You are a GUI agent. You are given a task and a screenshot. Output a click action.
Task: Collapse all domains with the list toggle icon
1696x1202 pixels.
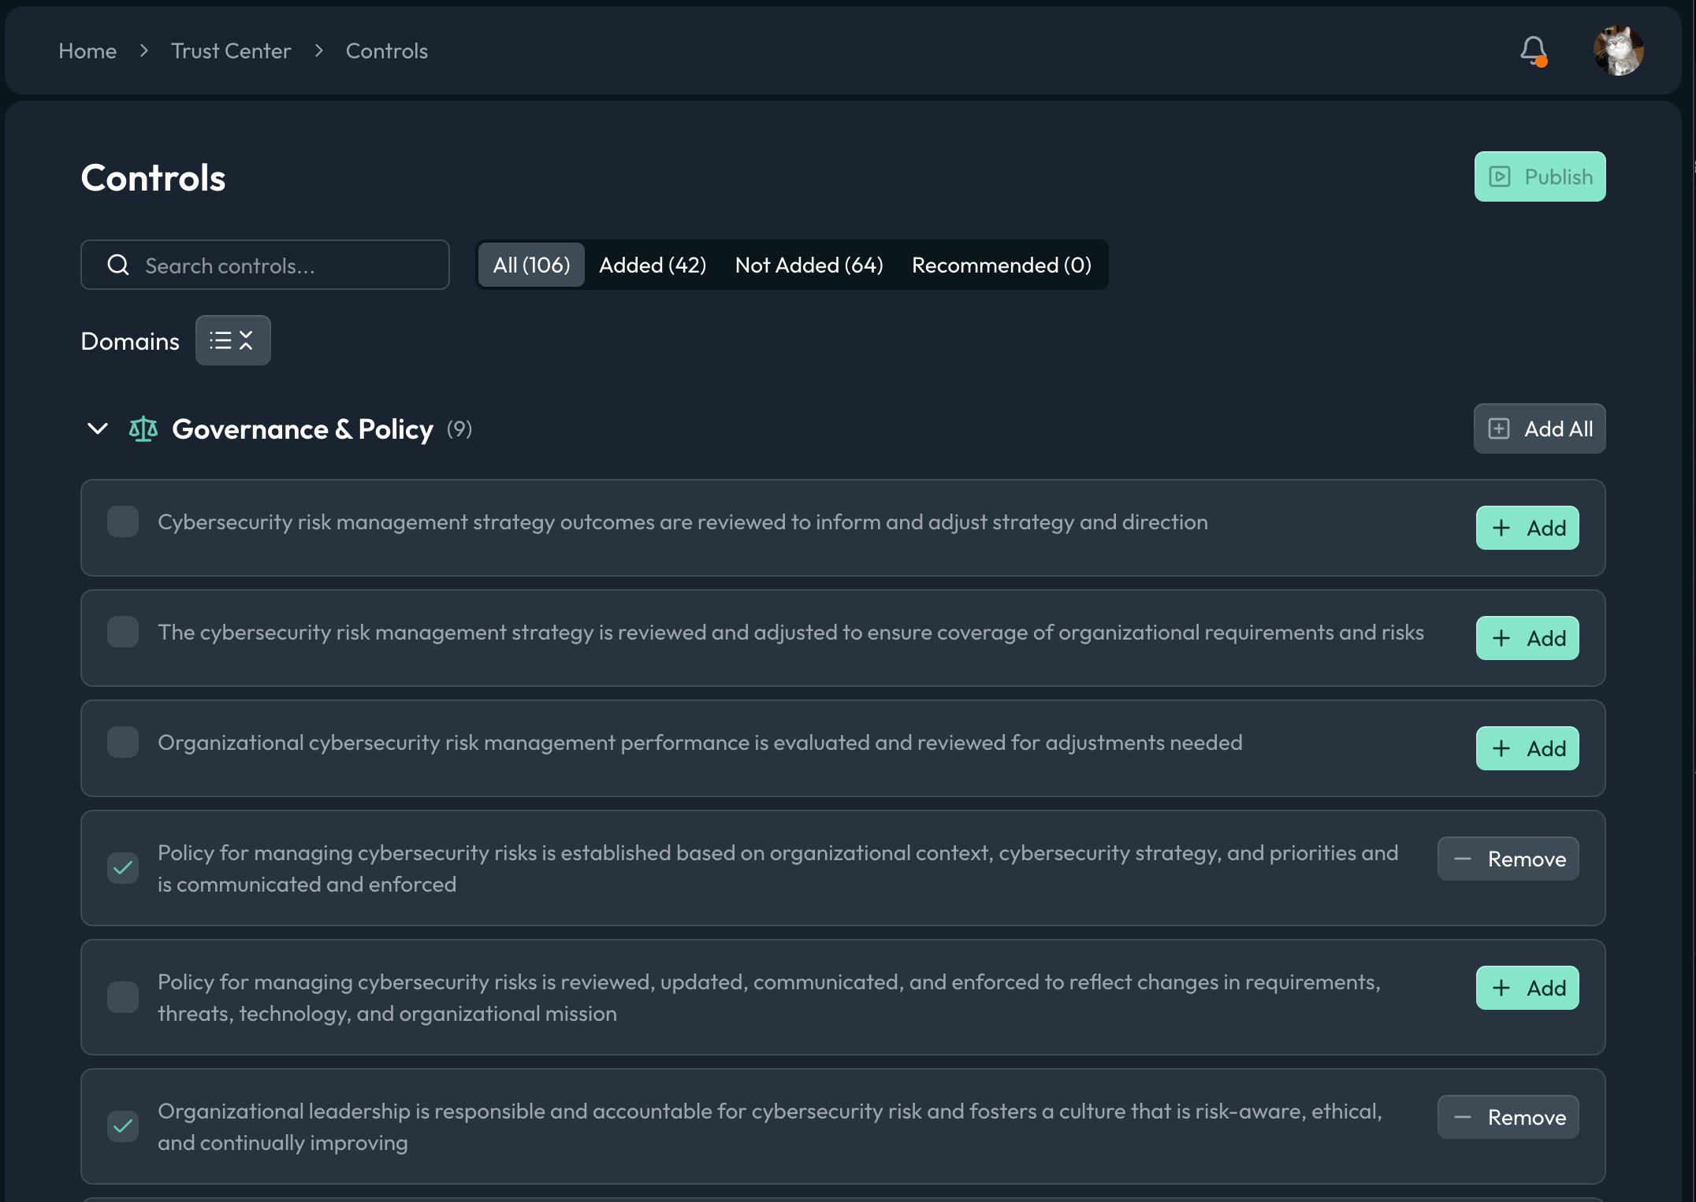[x=232, y=340]
